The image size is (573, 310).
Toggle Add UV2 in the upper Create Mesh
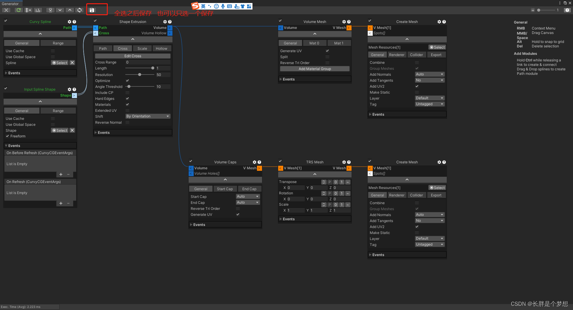click(x=417, y=86)
